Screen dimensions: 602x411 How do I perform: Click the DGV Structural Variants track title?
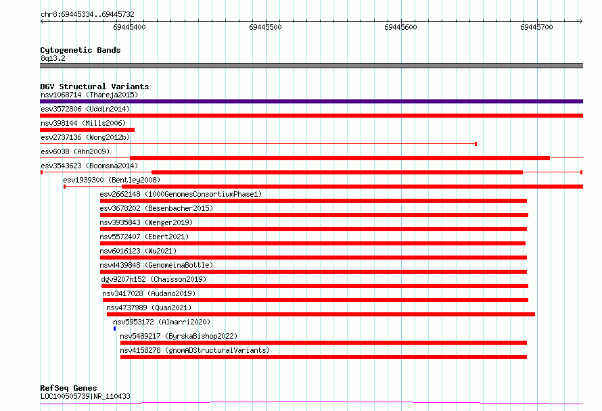[x=95, y=87]
